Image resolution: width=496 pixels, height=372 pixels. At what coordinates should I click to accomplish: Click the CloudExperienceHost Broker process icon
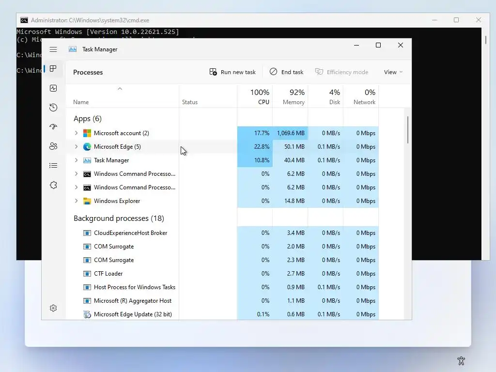(x=87, y=233)
